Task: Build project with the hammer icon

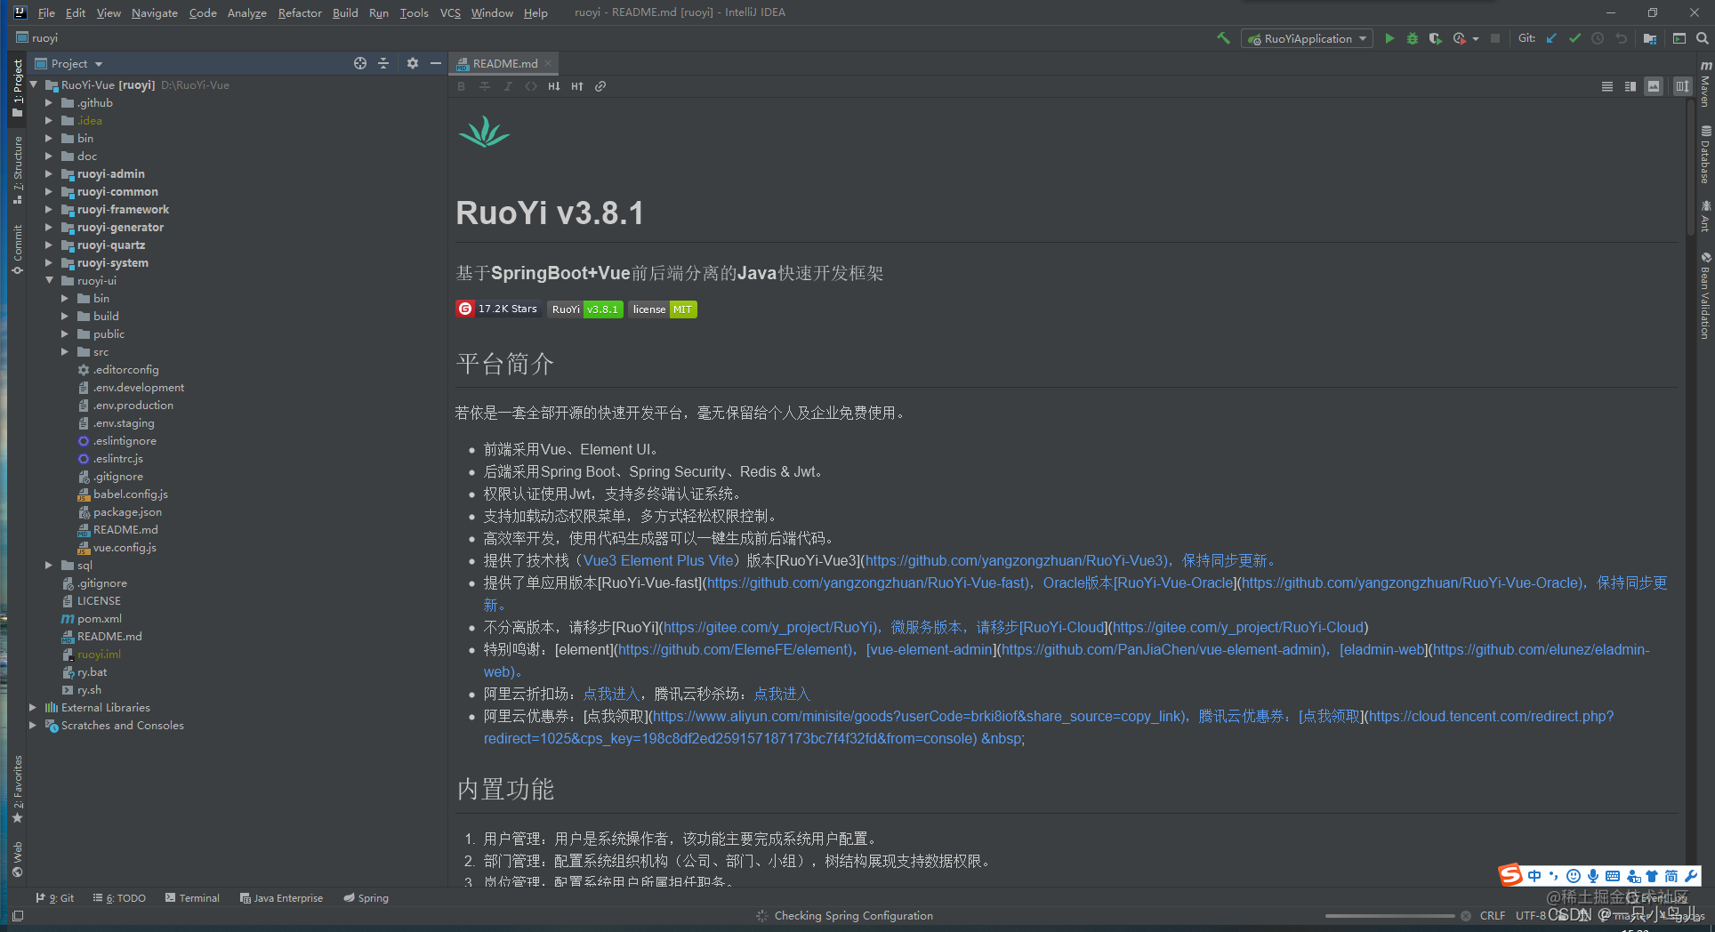Action: tap(1224, 38)
